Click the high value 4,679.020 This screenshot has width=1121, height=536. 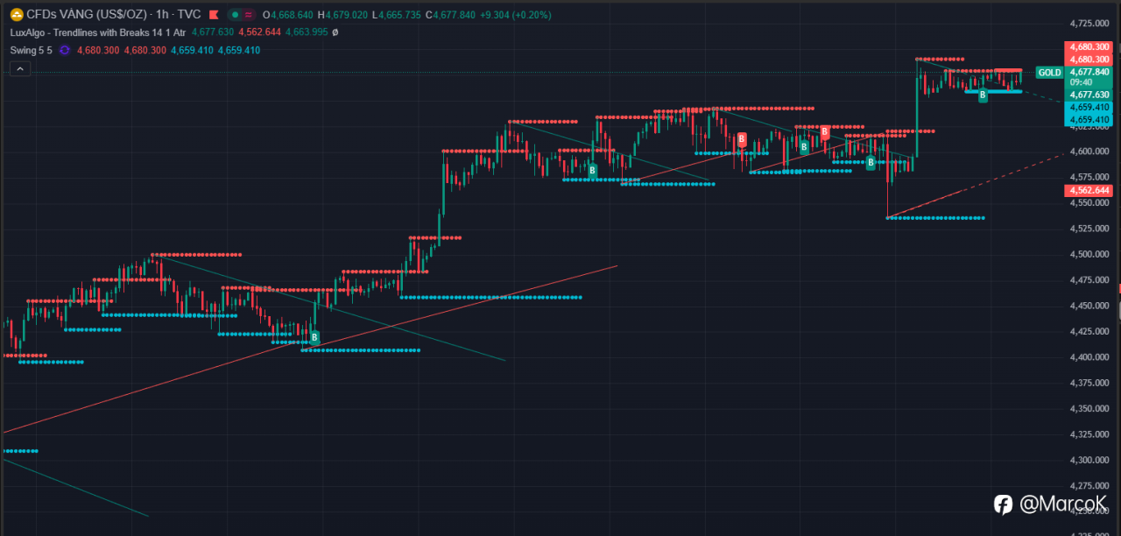[x=346, y=15]
